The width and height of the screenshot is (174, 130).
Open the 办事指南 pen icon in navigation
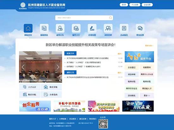(92, 28)
